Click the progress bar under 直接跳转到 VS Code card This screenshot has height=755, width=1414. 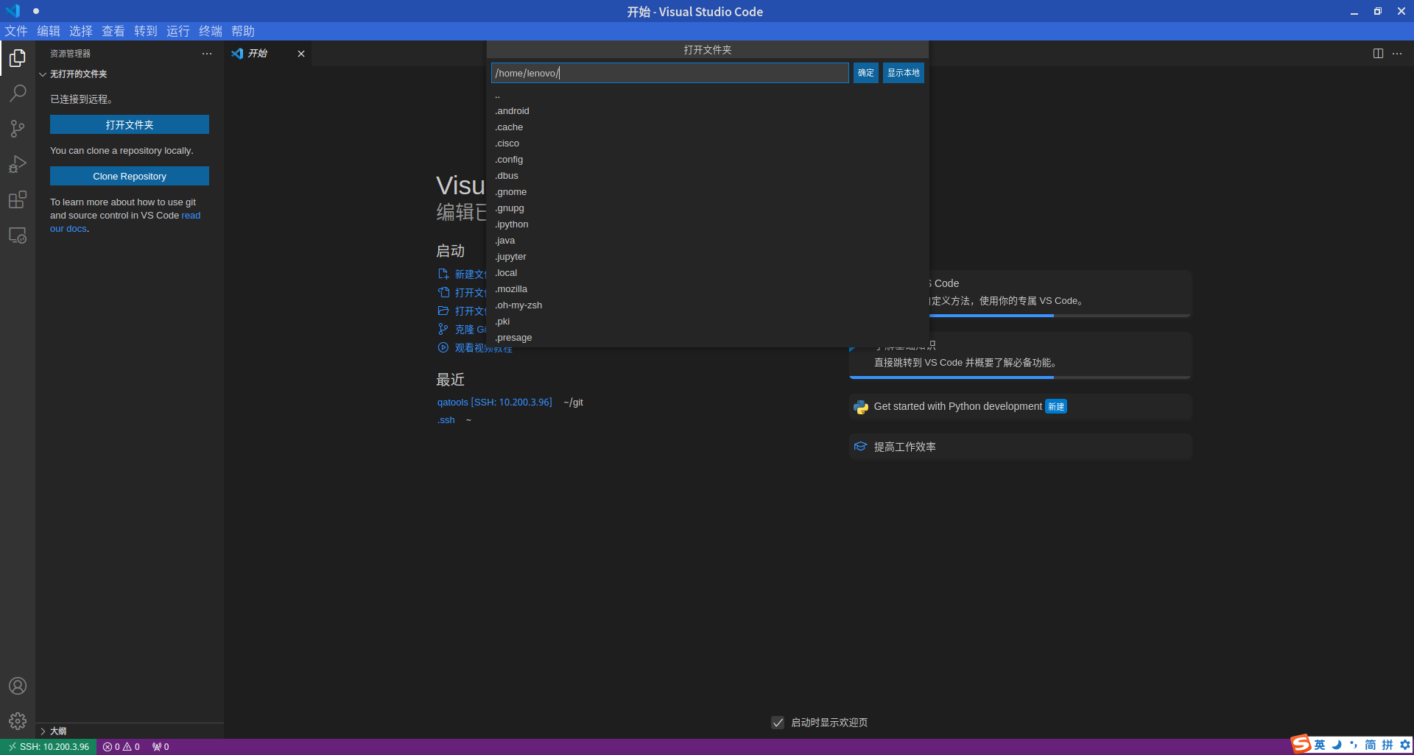point(1020,377)
